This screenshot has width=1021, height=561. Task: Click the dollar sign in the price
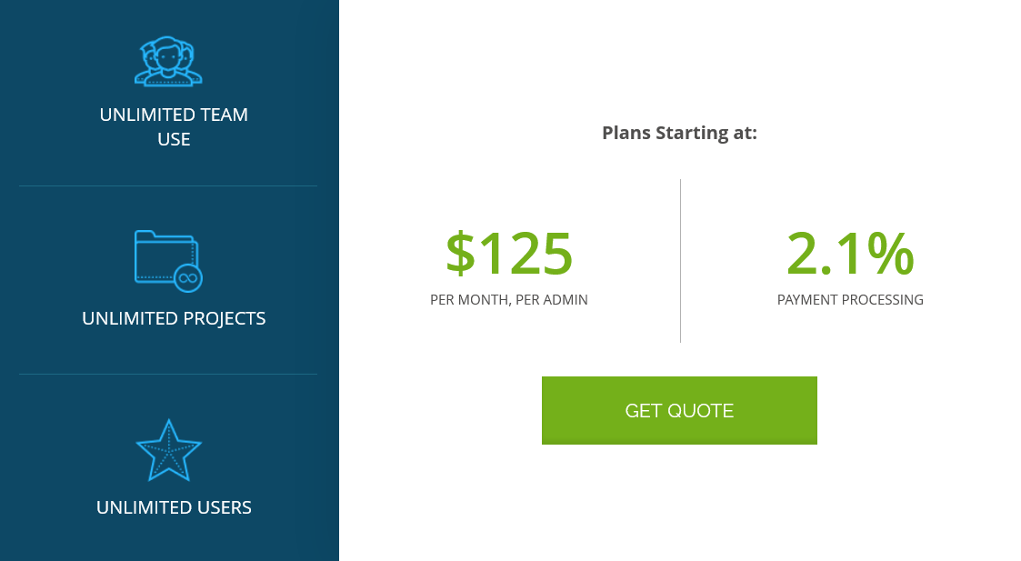(x=460, y=253)
